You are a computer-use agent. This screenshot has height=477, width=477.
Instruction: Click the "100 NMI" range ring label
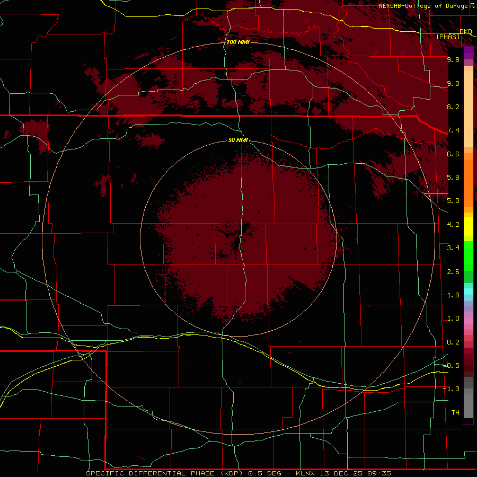pyautogui.click(x=238, y=42)
